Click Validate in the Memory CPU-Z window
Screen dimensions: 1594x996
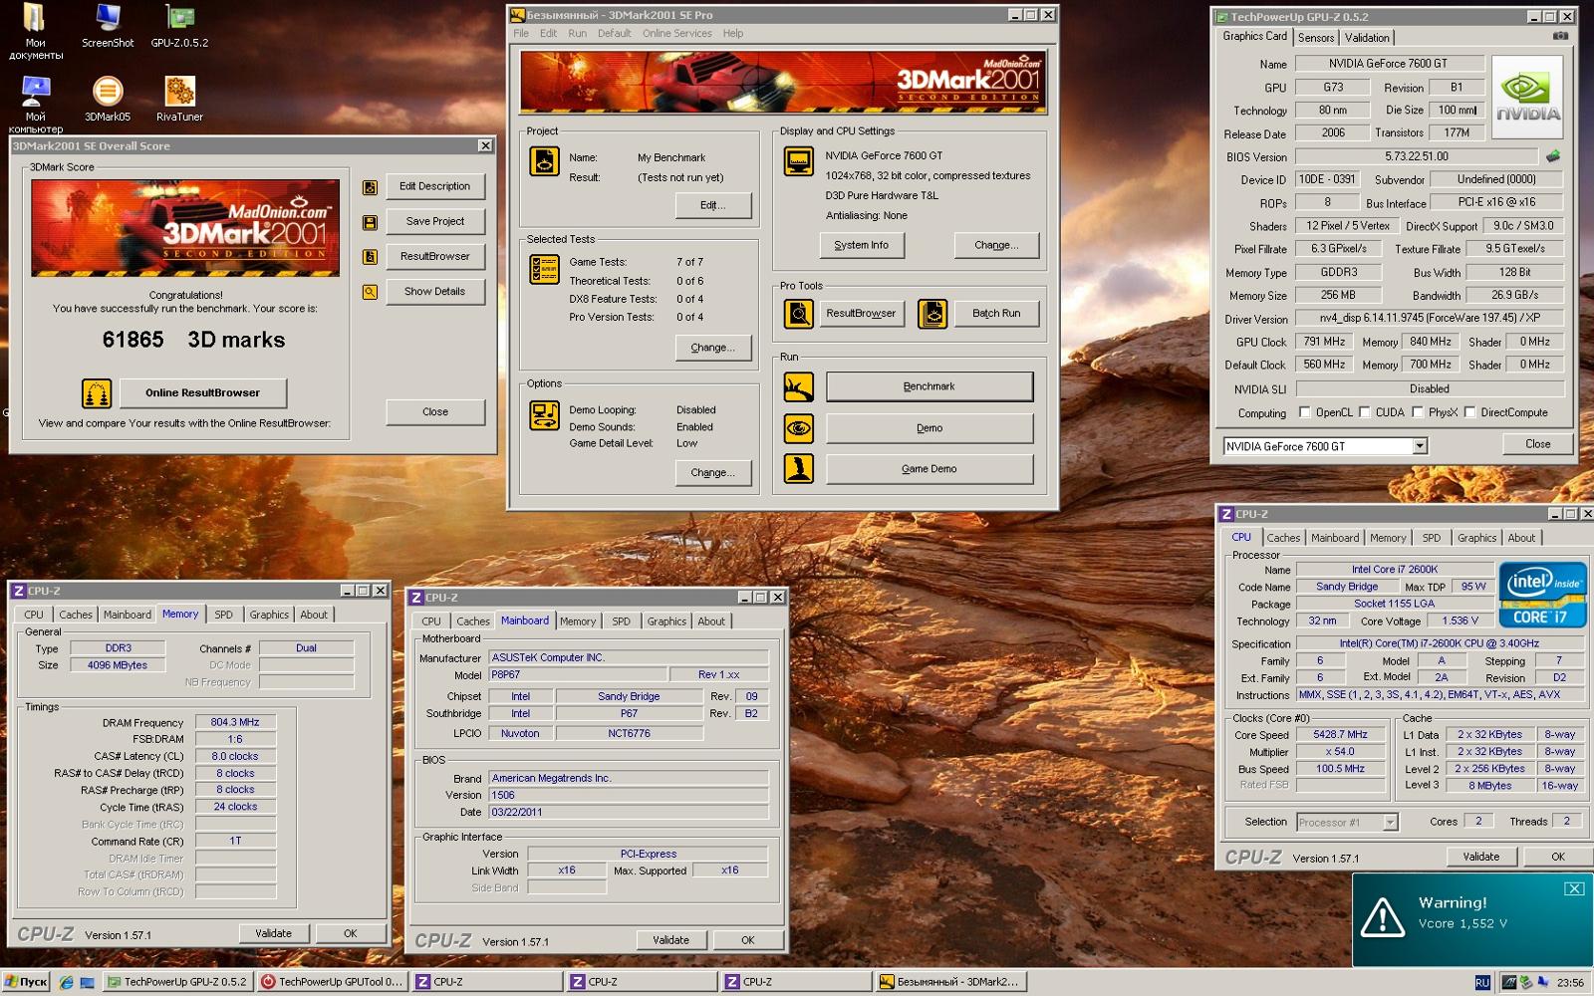coord(273,934)
